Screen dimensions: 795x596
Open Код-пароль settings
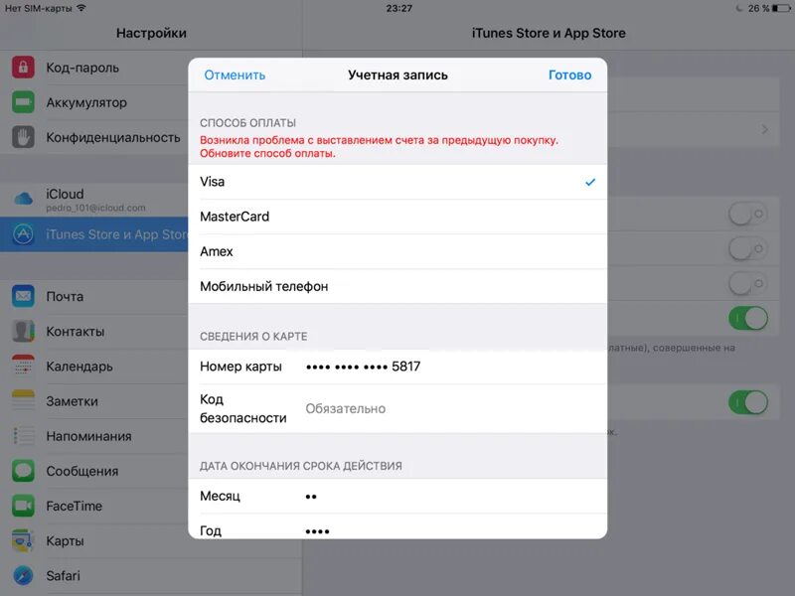(x=93, y=68)
